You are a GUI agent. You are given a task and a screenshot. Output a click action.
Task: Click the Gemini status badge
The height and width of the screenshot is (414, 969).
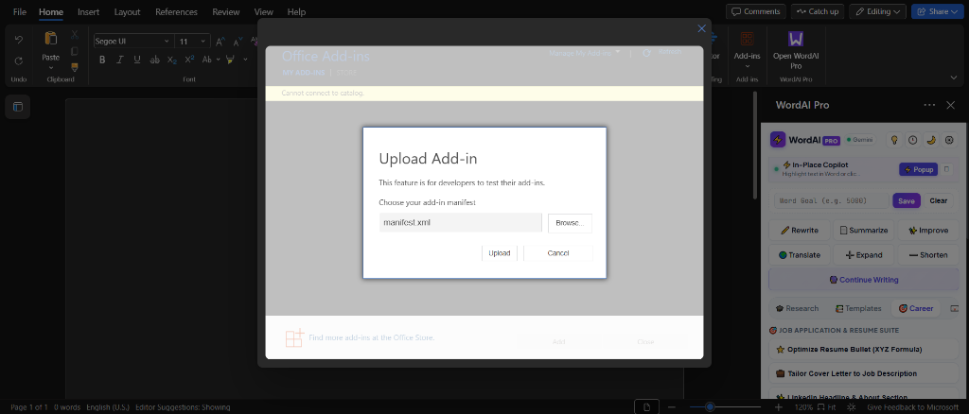[x=860, y=140]
